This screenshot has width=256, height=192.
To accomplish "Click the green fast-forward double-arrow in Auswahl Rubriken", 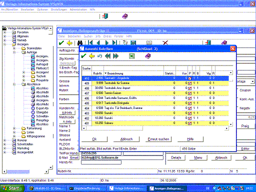I will (115, 56).
